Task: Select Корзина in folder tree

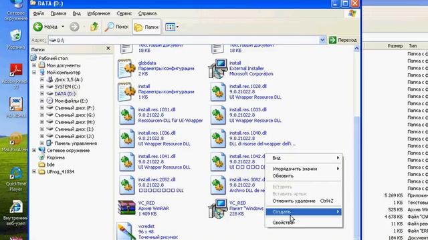Action: coord(56,157)
